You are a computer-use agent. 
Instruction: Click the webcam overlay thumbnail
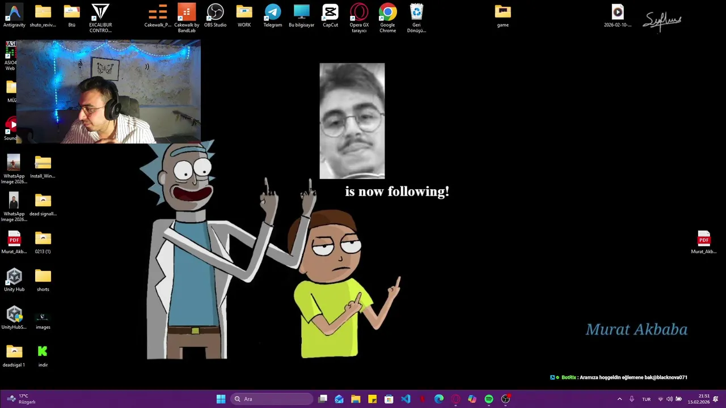pos(108,91)
